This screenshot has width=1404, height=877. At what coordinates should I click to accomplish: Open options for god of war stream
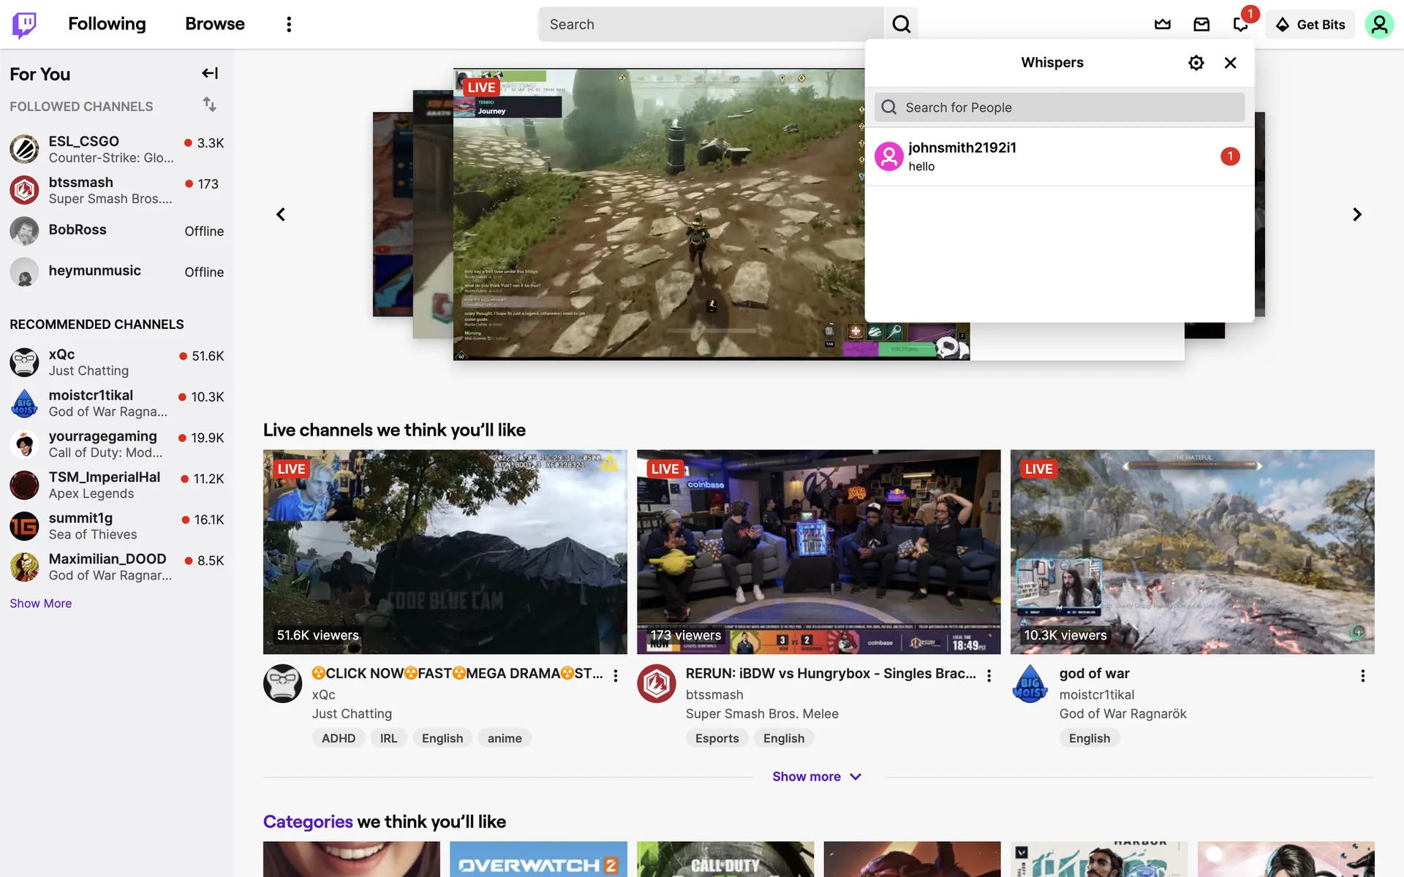1362,675
